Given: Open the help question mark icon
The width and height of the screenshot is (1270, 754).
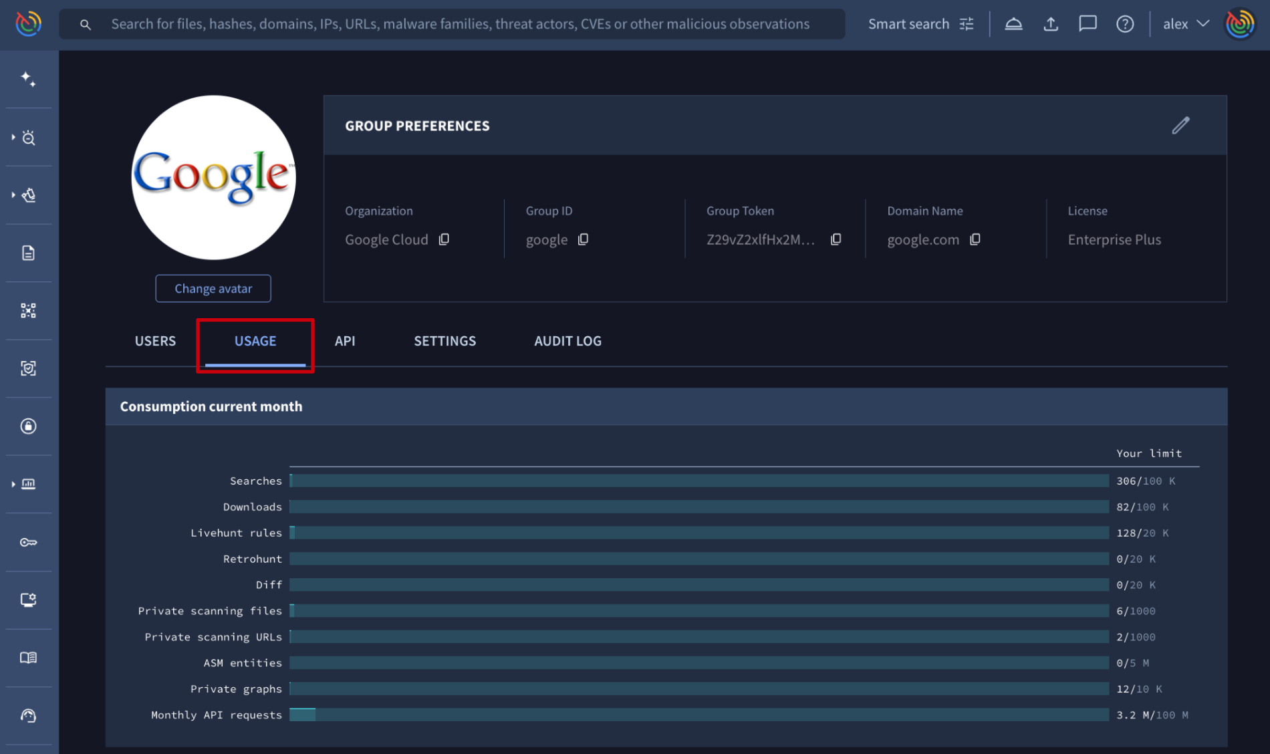Looking at the screenshot, I should pyautogui.click(x=1125, y=24).
